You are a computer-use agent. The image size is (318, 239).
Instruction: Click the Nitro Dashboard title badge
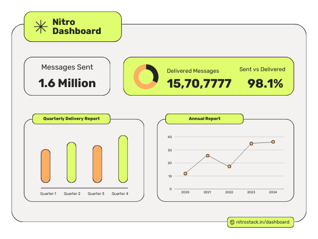point(73,27)
